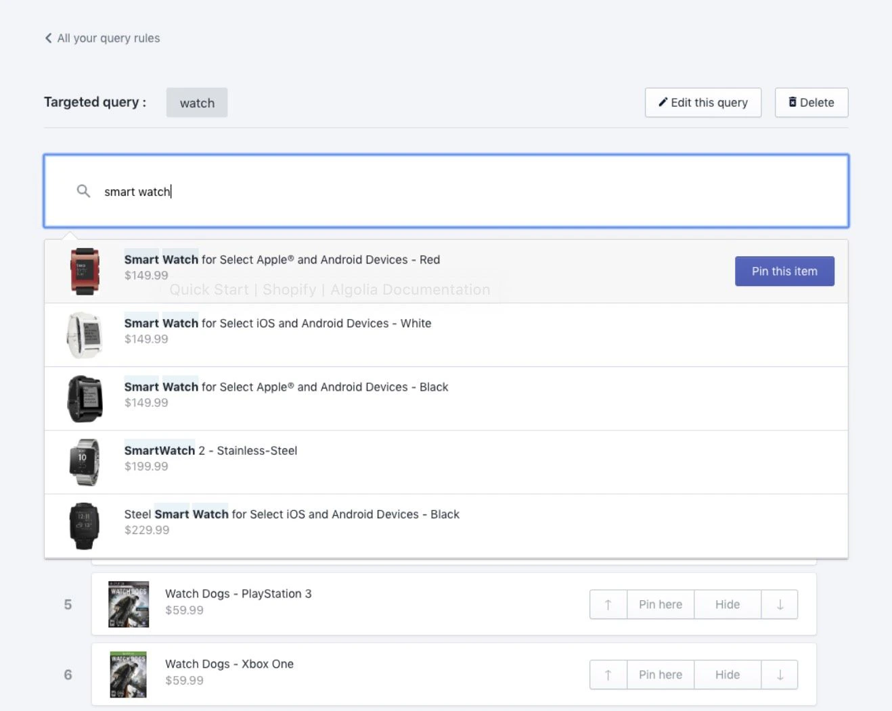
Task: Click the trash icon on the Delete button
Action: point(793,102)
